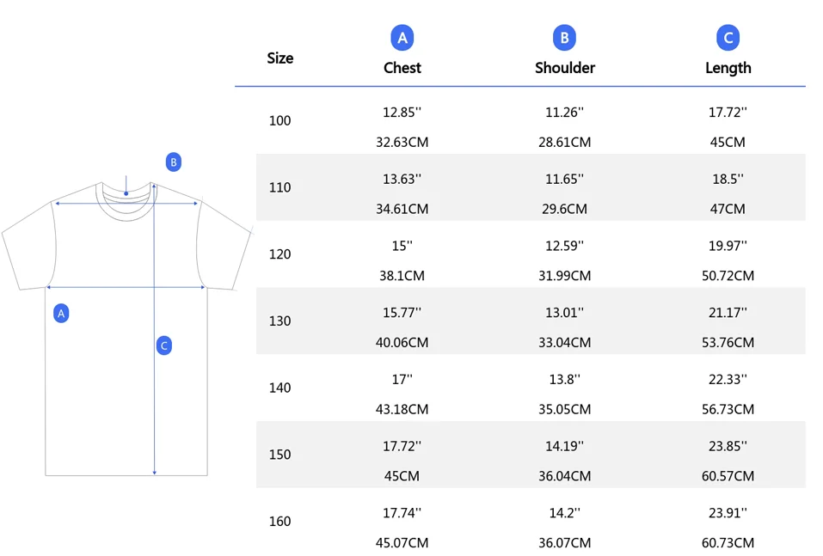
Task: Select the 56.73CM length value
Action: pyautogui.click(x=728, y=410)
